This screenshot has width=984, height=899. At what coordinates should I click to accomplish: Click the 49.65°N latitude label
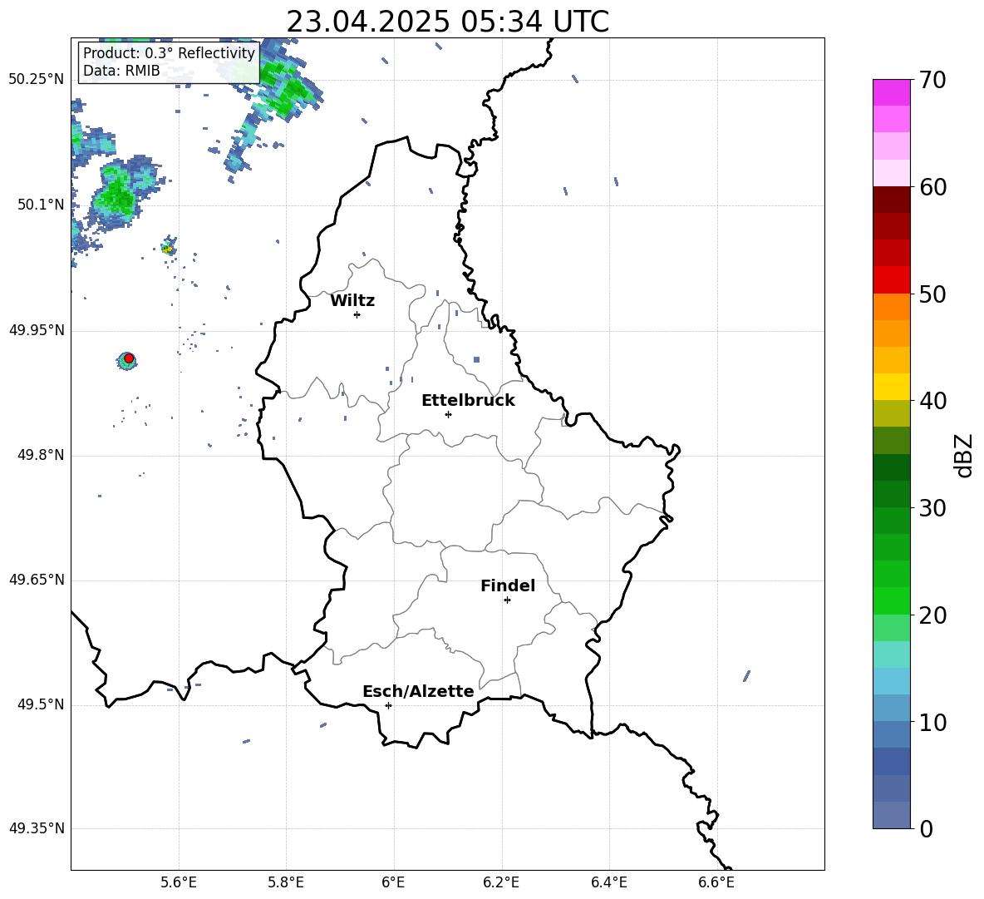pyautogui.click(x=37, y=580)
